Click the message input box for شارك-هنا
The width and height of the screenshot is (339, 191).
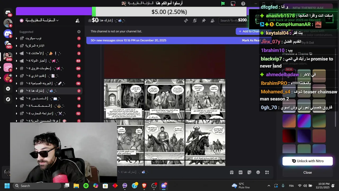172,172
